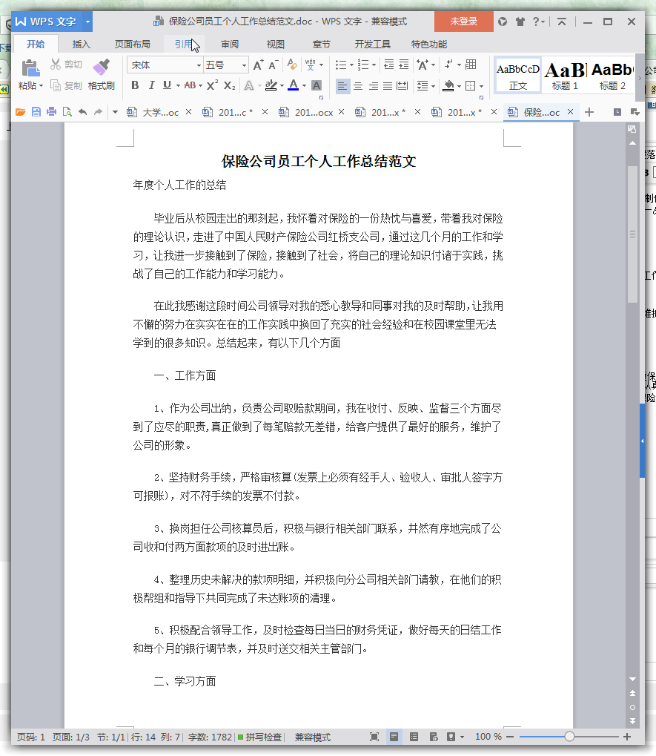Toggle spell check (拼写检查) in status bar

pos(259,737)
